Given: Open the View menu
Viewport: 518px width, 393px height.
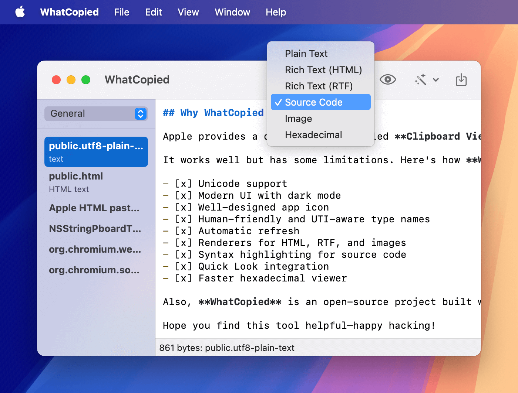Looking at the screenshot, I should point(188,12).
